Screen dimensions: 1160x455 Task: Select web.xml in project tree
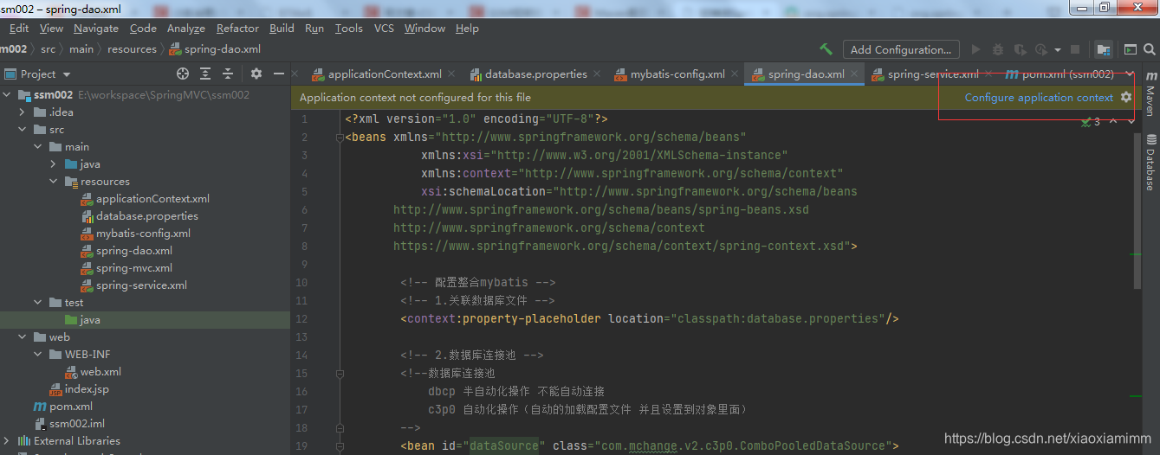(100, 372)
